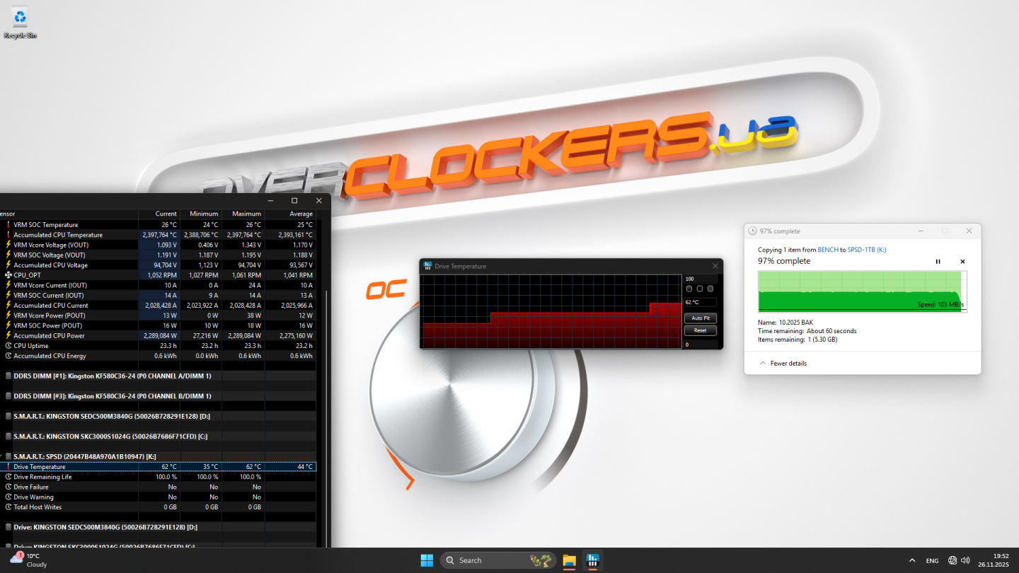Click the lightning icon for VRM Vcore Current (IOUT)
This screenshot has width=1019, height=573.
point(8,285)
